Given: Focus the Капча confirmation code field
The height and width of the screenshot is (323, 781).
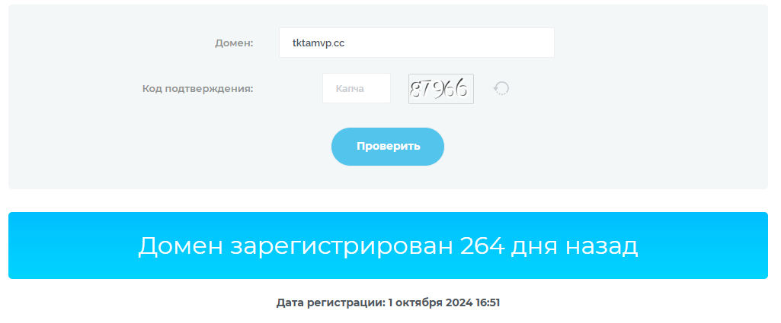Looking at the screenshot, I should pos(357,88).
